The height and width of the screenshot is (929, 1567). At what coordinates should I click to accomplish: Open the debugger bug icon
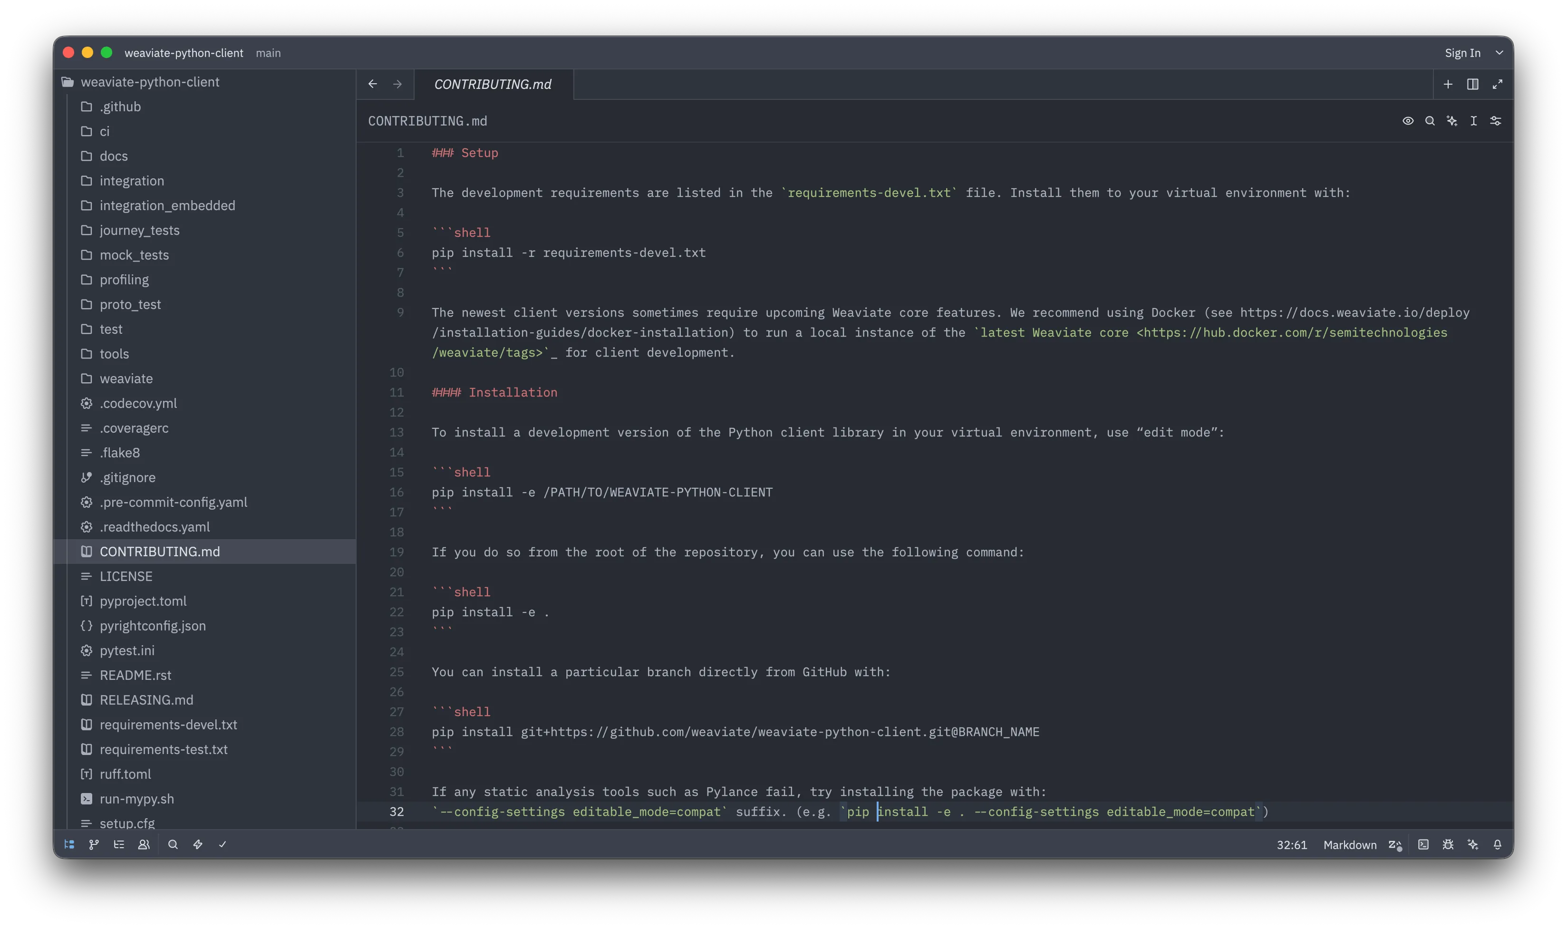1448,844
